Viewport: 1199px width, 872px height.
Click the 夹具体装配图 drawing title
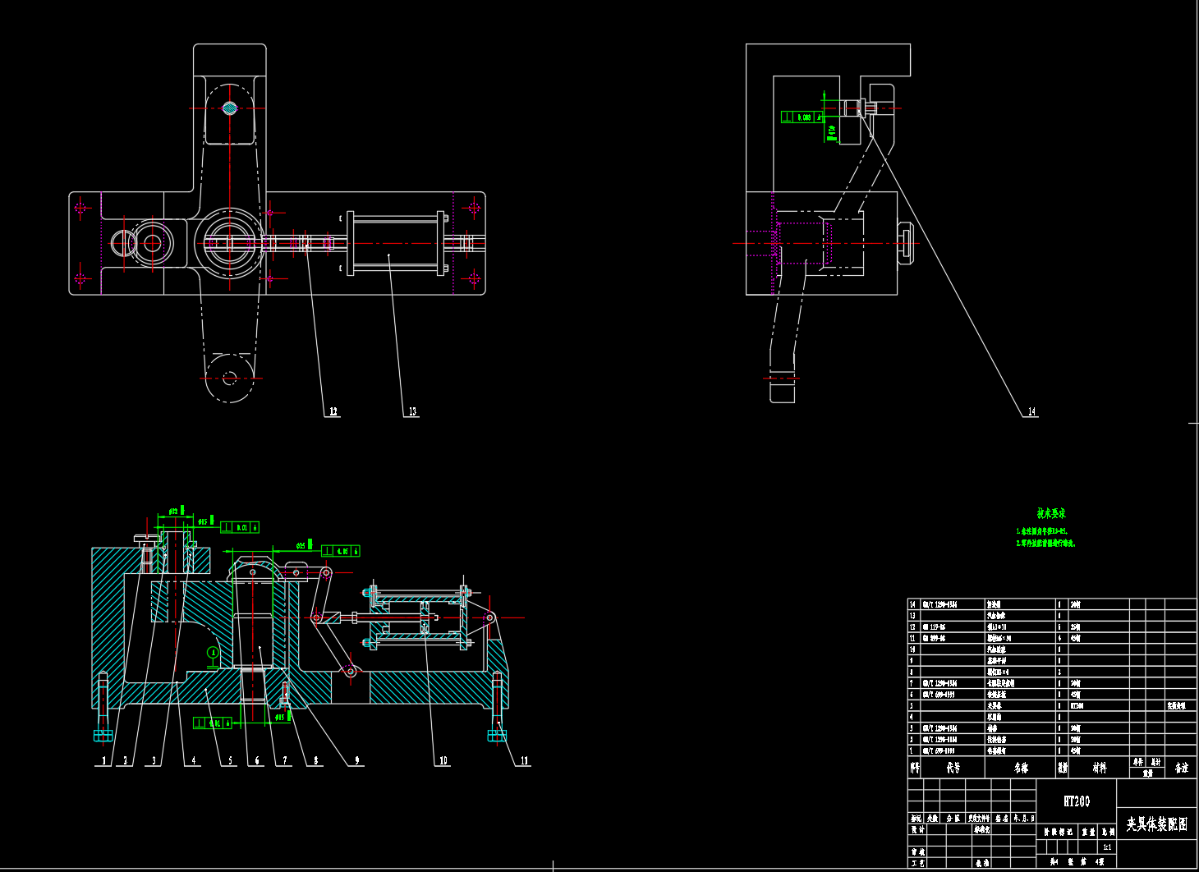tap(1157, 824)
